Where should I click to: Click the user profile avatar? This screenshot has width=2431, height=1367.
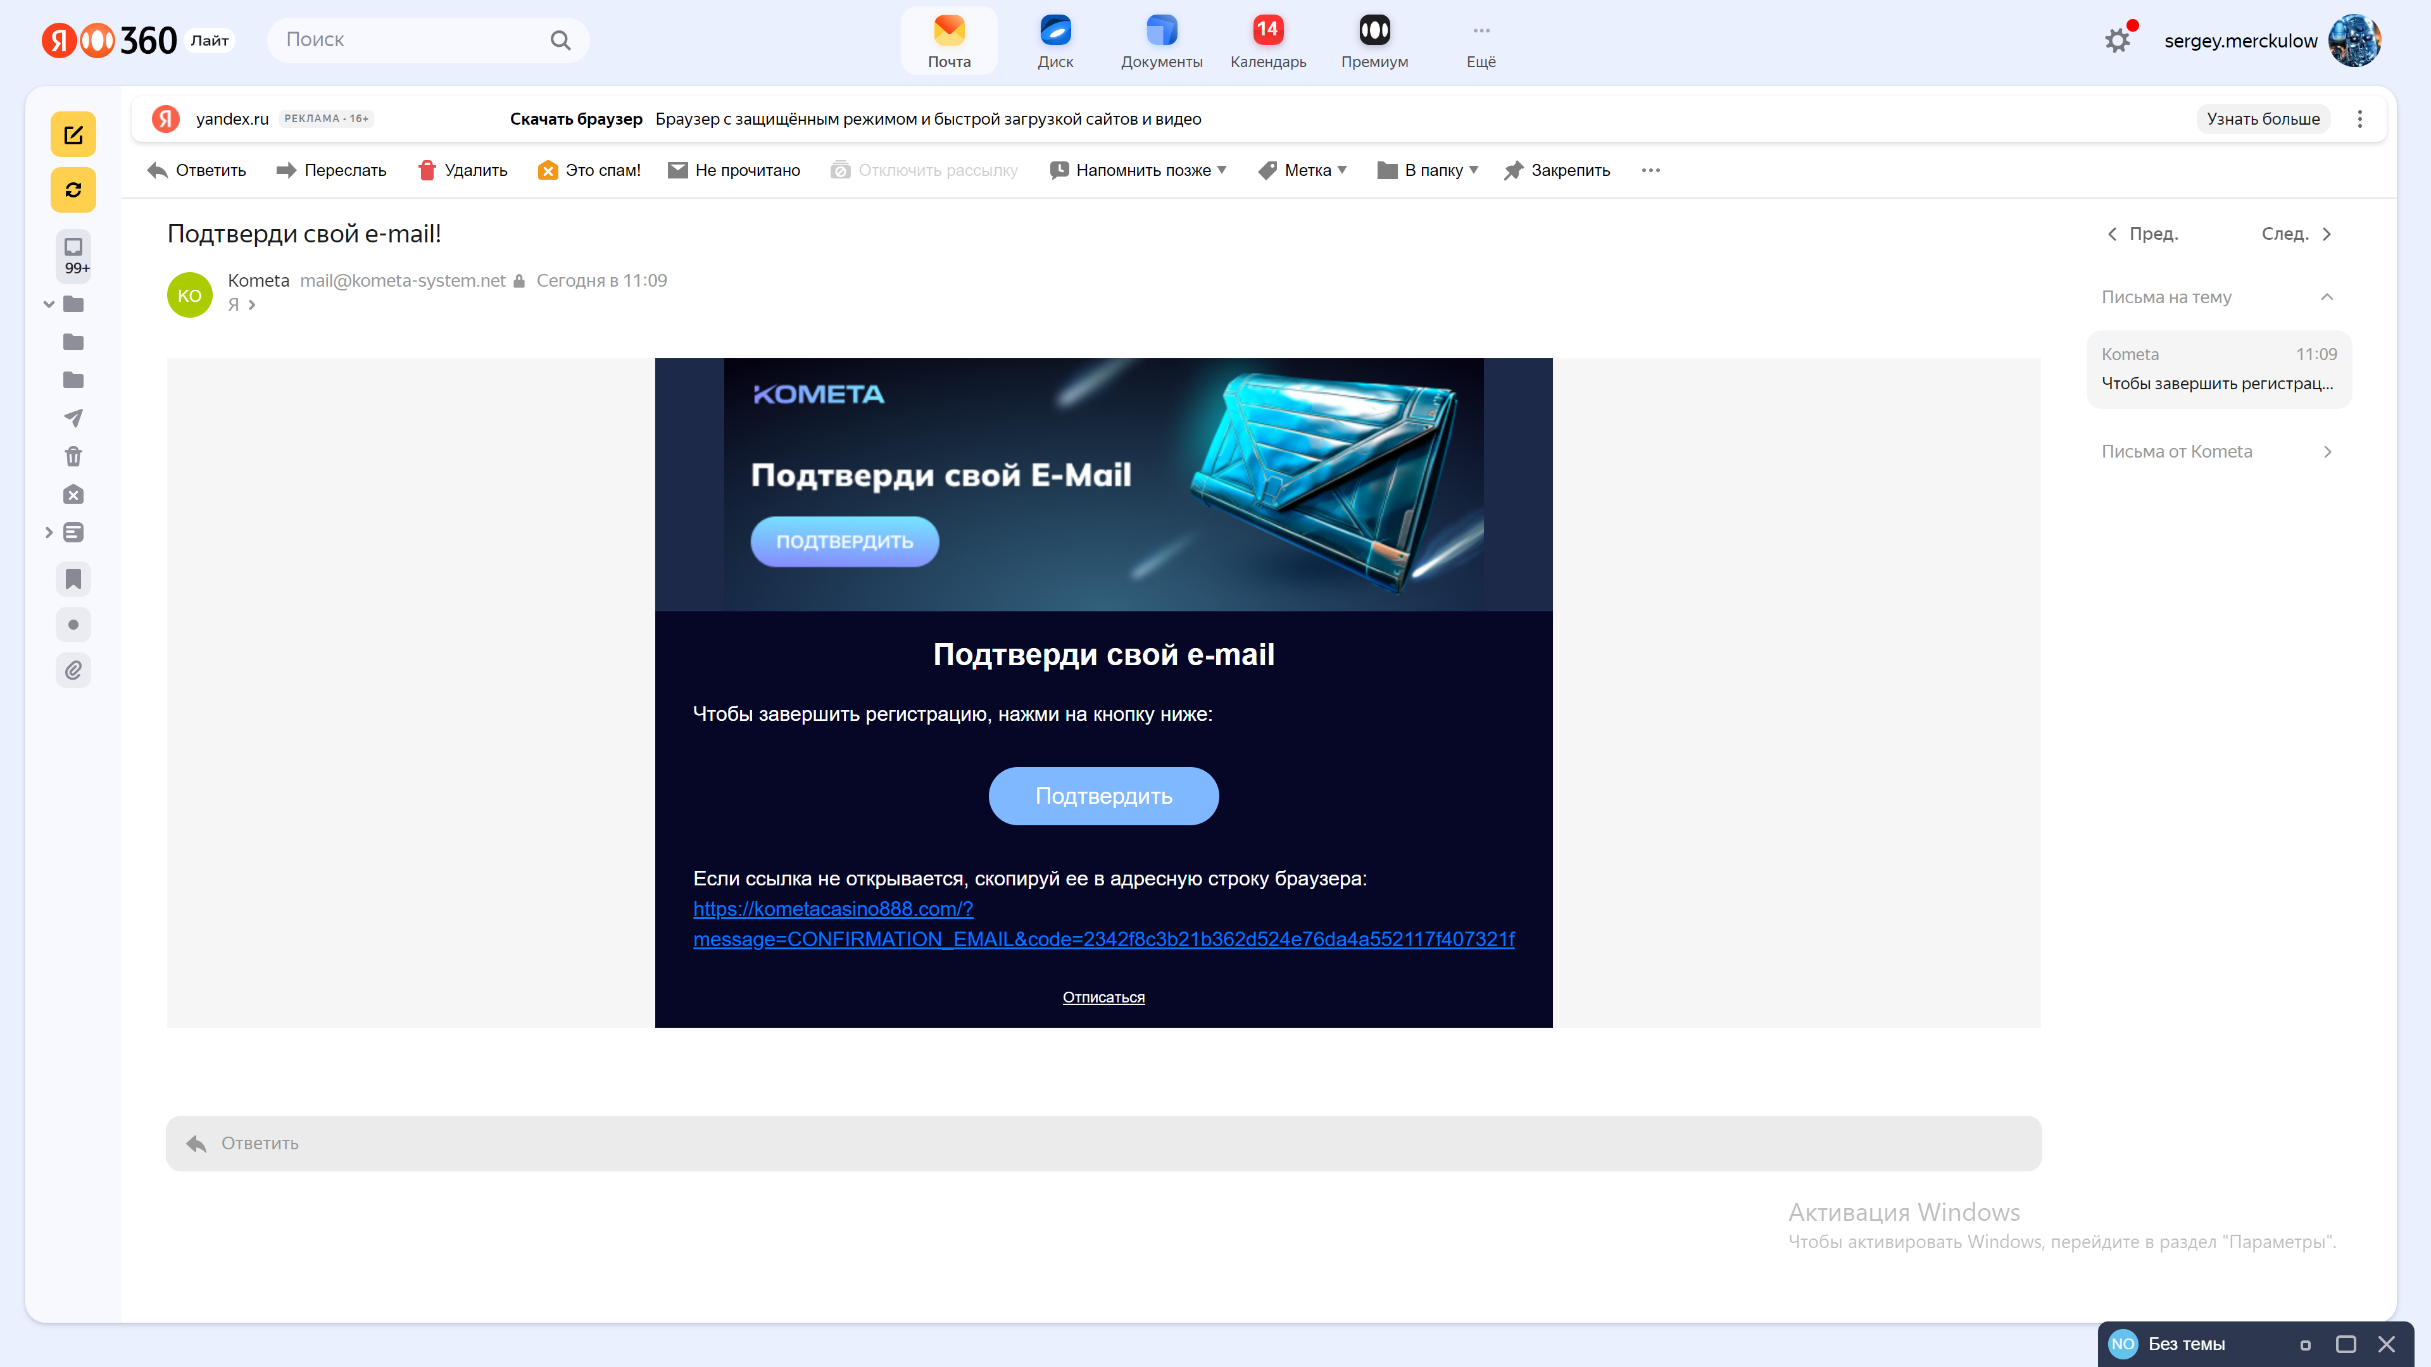(x=2354, y=41)
